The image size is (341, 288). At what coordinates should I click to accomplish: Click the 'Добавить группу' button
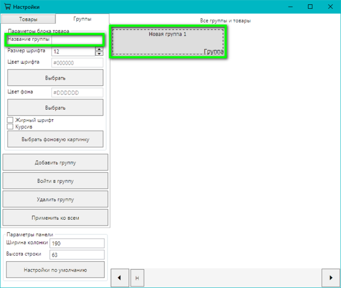click(55, 162)
